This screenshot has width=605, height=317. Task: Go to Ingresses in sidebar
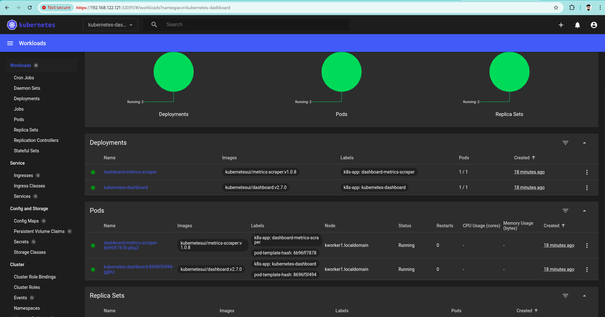(x=23, y=175)
